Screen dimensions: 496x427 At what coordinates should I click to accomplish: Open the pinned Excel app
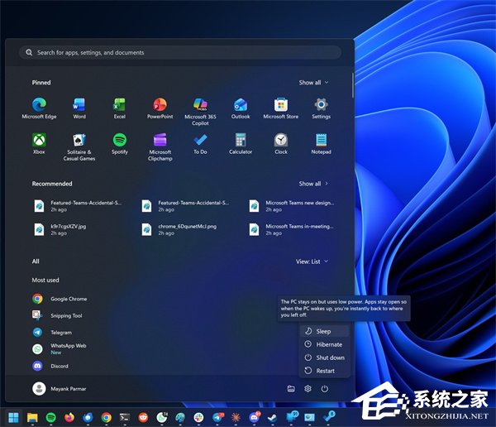120,108
